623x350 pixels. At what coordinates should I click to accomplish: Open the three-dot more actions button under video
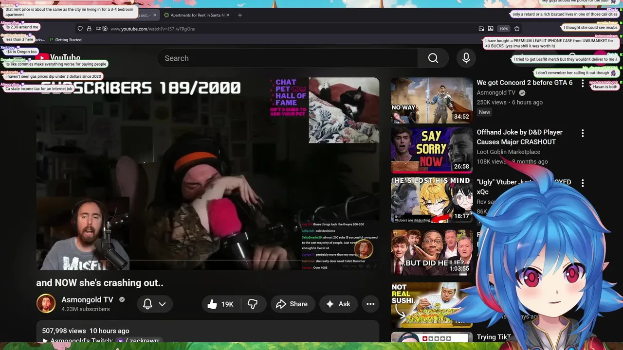(x=370, y=304)
